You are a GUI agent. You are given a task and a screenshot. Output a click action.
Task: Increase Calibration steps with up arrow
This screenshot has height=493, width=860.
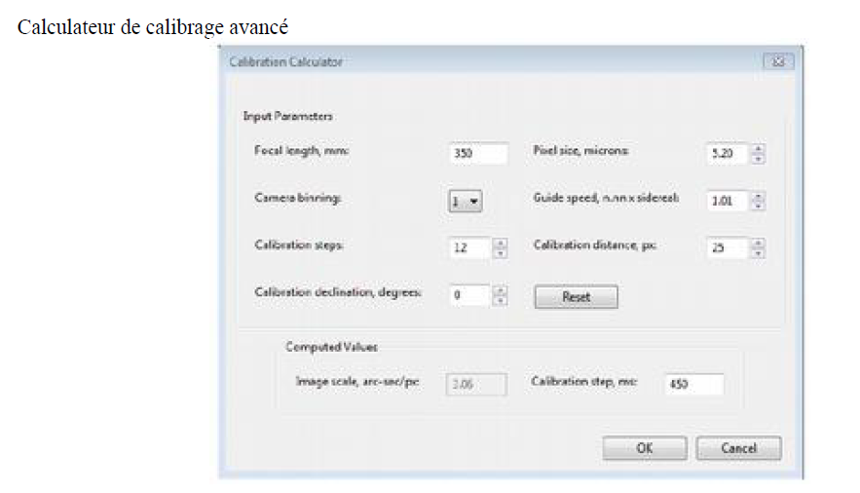coord(501,243)
